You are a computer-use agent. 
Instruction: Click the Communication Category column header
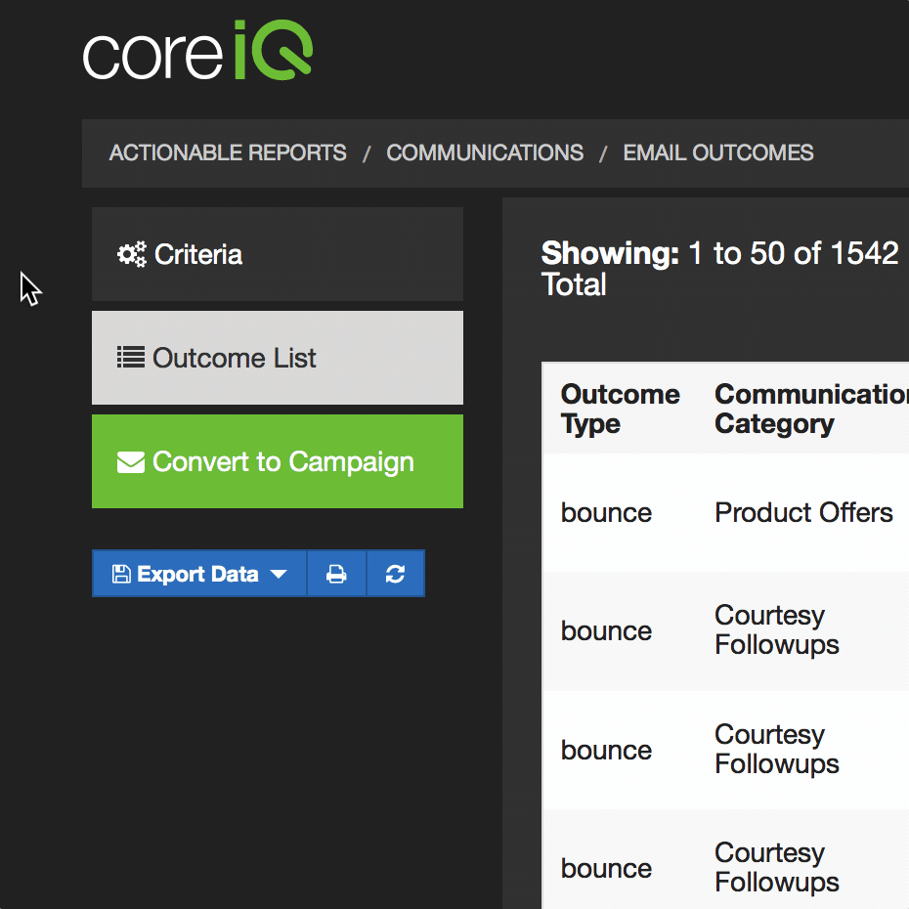[x=810, y=409]
